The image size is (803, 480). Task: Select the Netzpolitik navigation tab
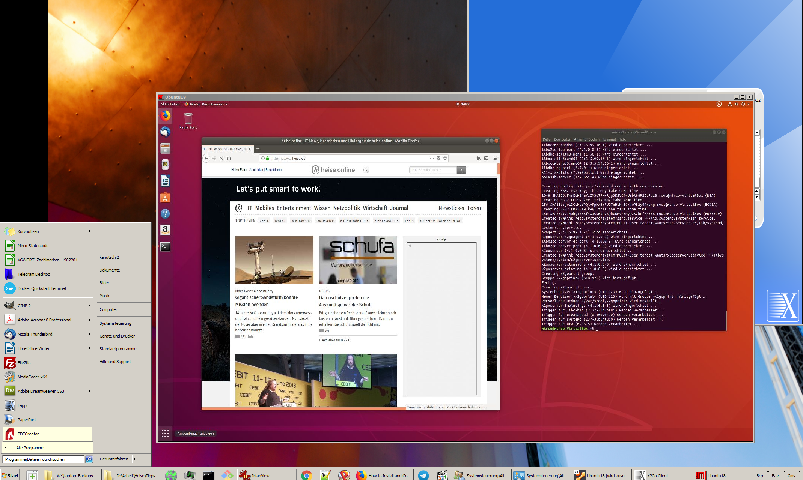coord(346,208)
